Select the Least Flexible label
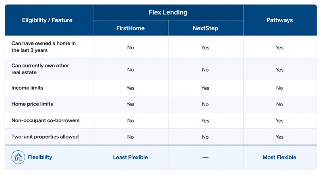The width and height of the screenshot is (322, 176). click(130, 157)
